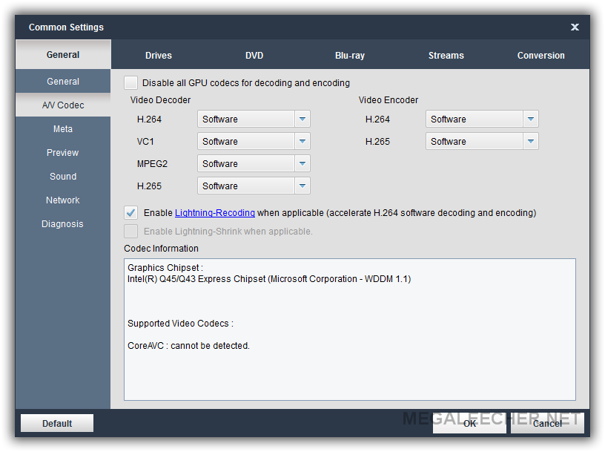The image size is (605, 452).
Task: Click the MPEG2 decoder label
Action: point(153,164)
